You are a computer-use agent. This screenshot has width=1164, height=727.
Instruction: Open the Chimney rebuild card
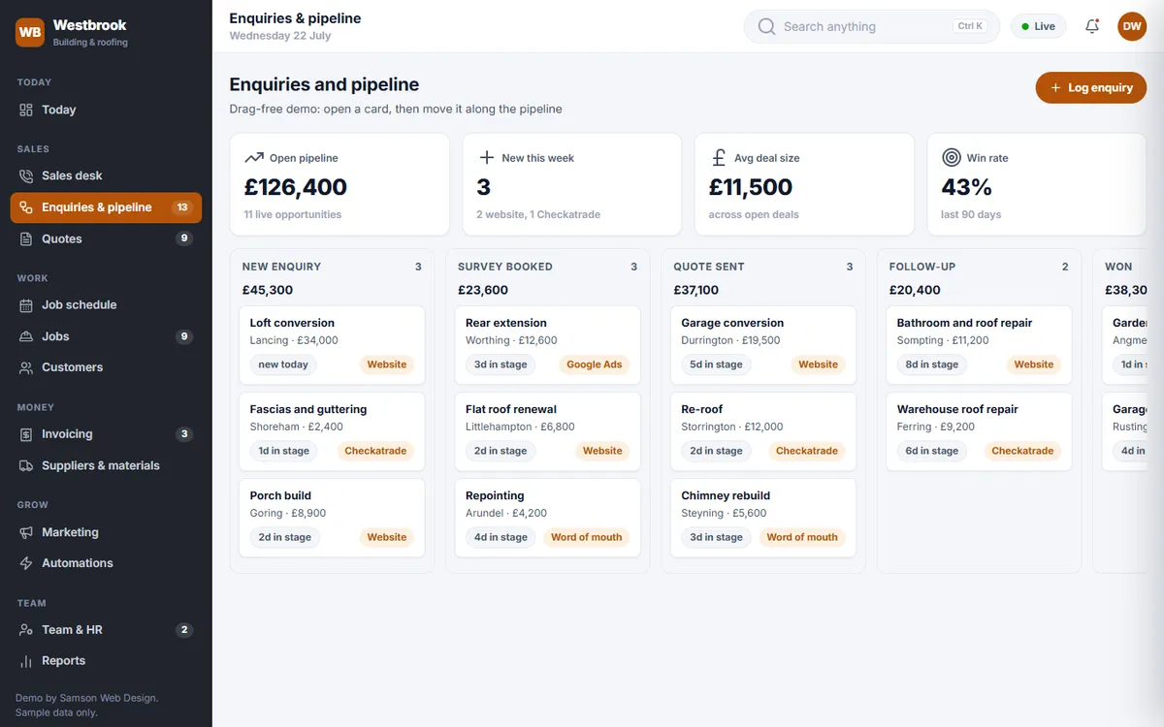click(x=763, y=519)
